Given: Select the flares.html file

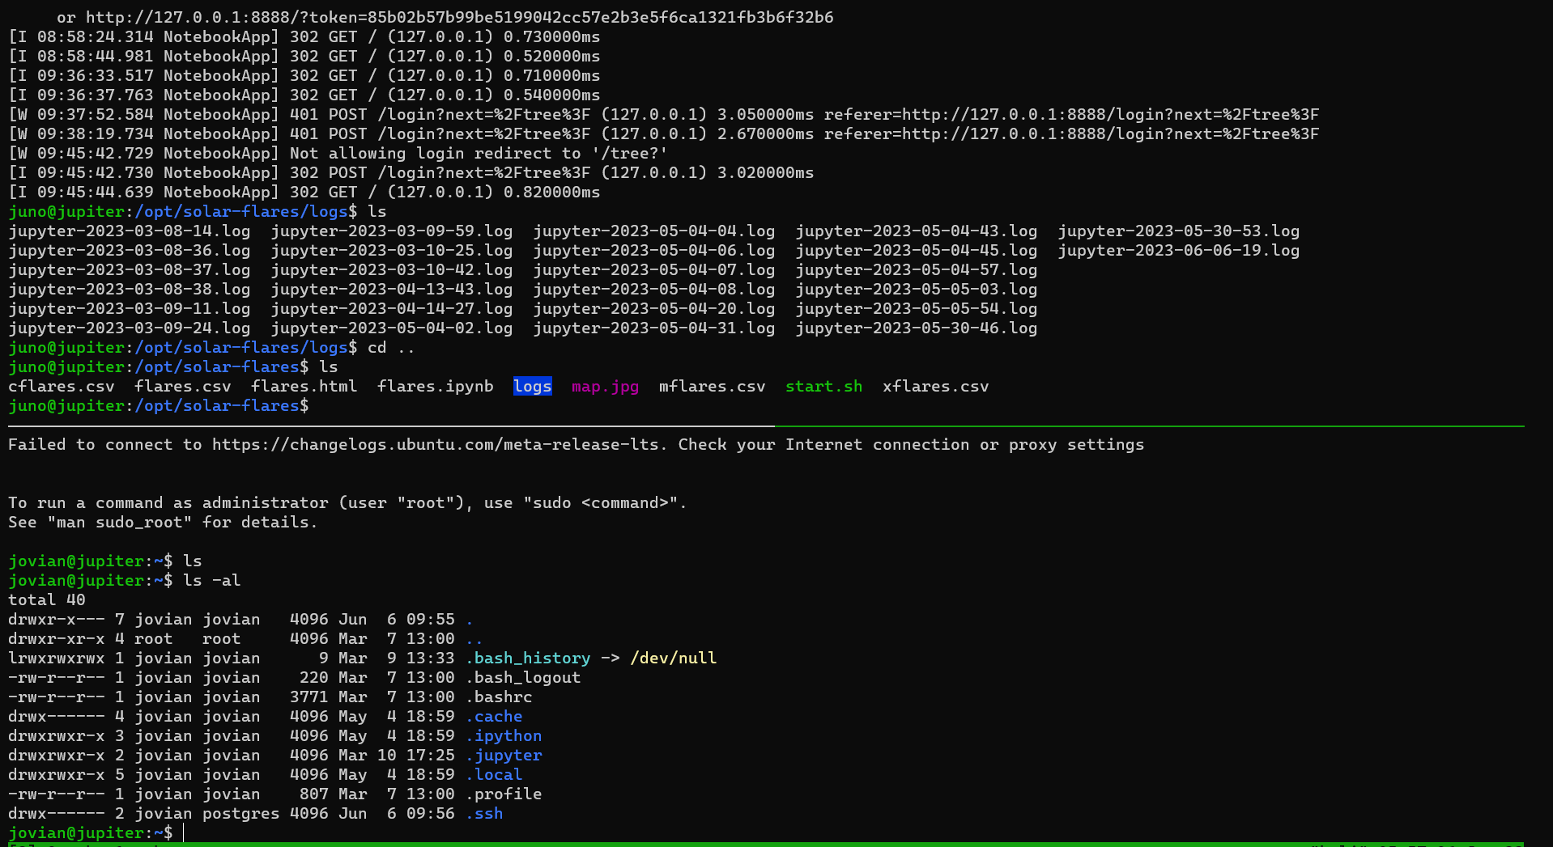Looking at the screenshot, I should tap(304, 386).
